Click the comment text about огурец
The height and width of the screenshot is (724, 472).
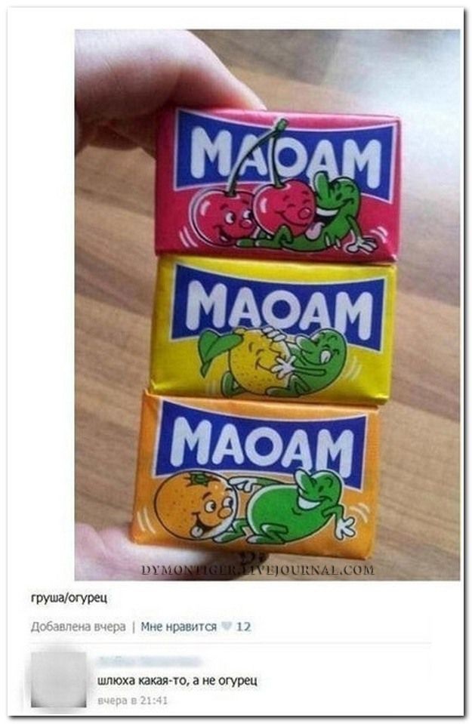pyautogui.click(x=177, y=681)
